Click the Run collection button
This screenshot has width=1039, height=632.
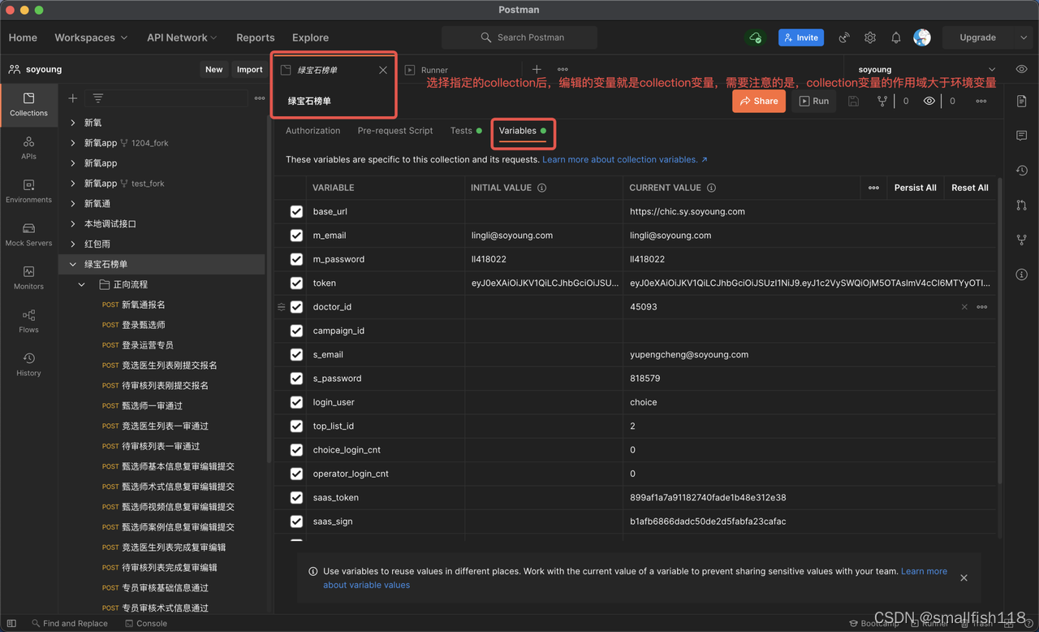tap(813, 101)
